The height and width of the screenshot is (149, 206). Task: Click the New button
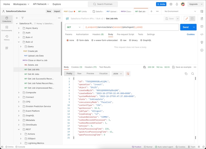pos(49,11)
